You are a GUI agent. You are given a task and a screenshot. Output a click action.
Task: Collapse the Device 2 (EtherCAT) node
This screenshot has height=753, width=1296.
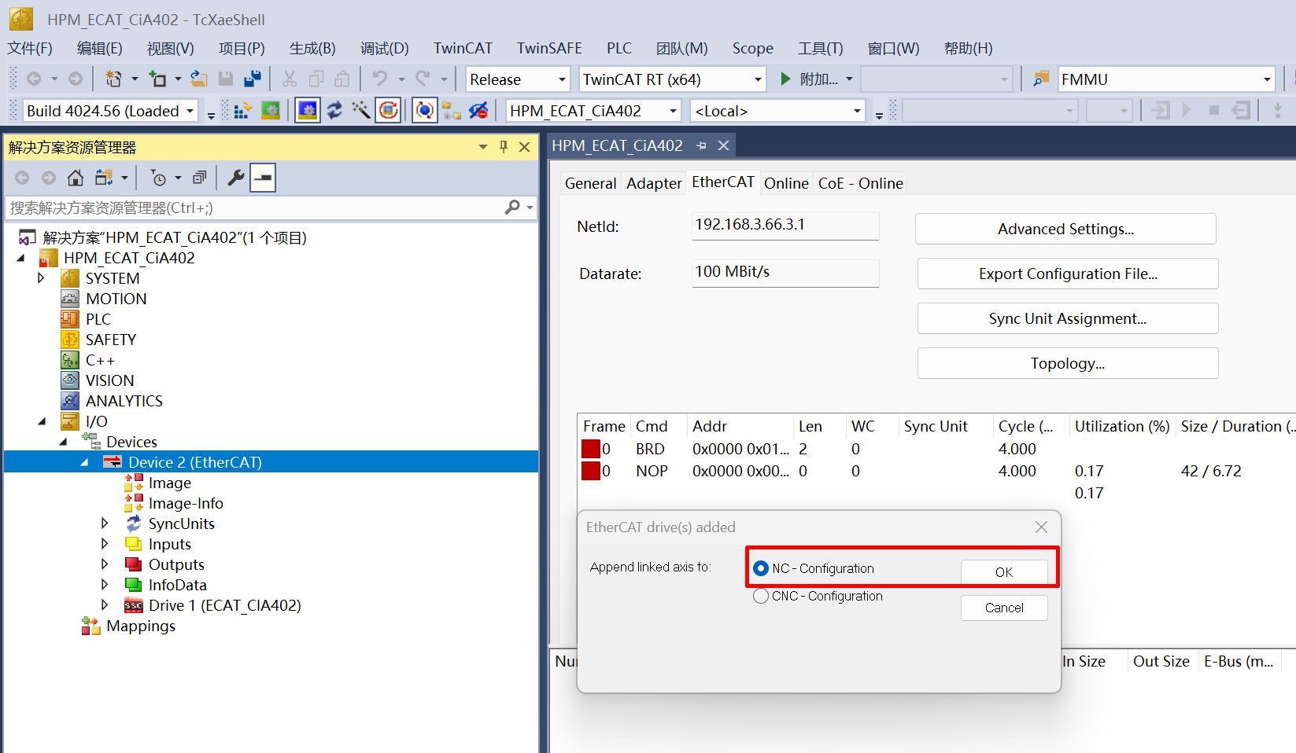coord(84,462)
